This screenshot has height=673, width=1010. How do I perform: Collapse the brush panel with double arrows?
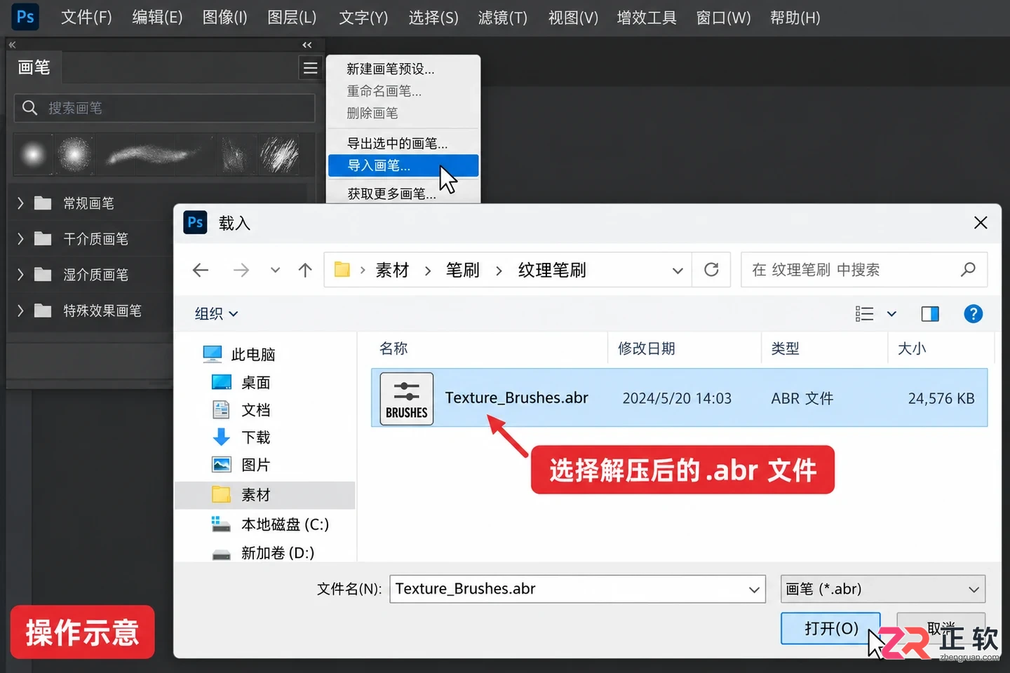pyautogui.click(x=307, y=45)
